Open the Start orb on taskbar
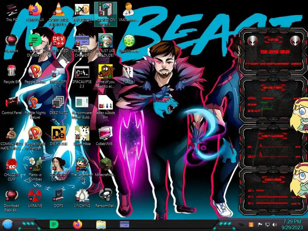Screen dimensions: 308x231 point(8,225)
